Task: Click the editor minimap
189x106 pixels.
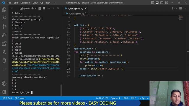Action: click(x=181, y=18)
